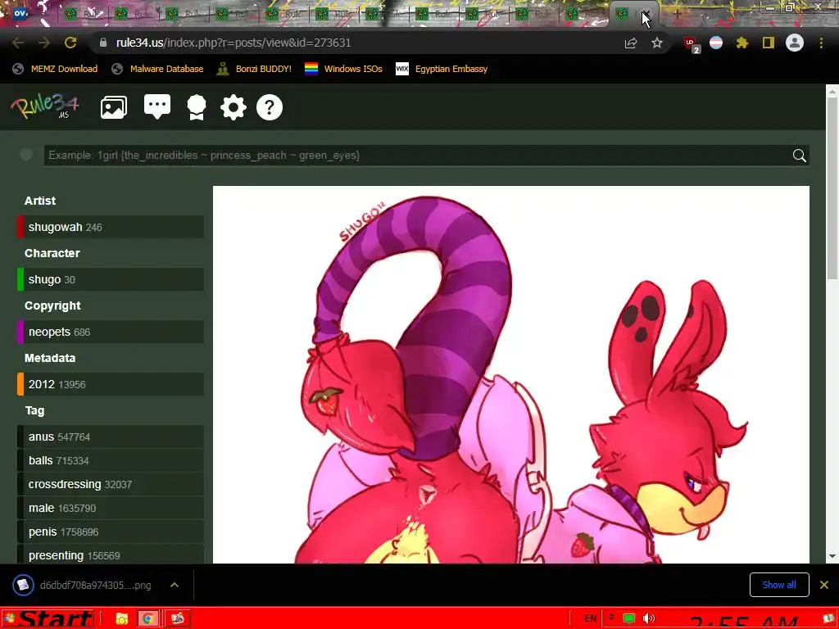Open the folder icon on the taskbar

tap(122, 619)
